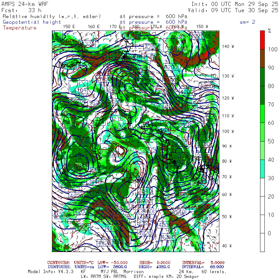Click the 'Model Info: V4.3.3' footer text
Viewport: 280px width, 280px height.
click(x=50, y=272)
